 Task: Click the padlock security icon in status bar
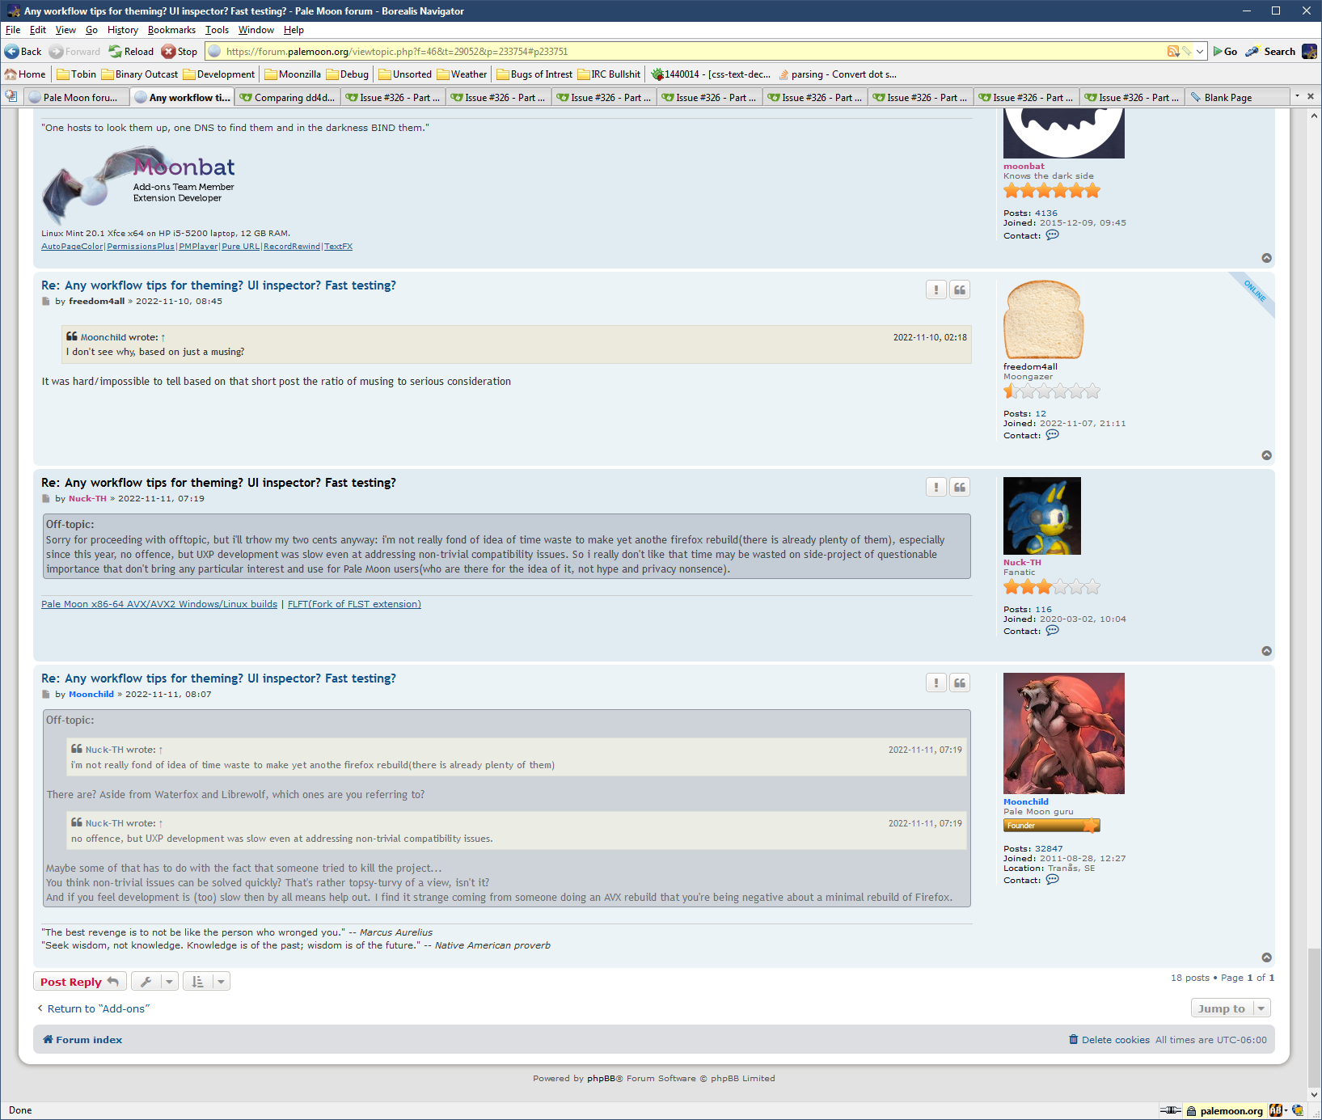click(1191, 1111)
